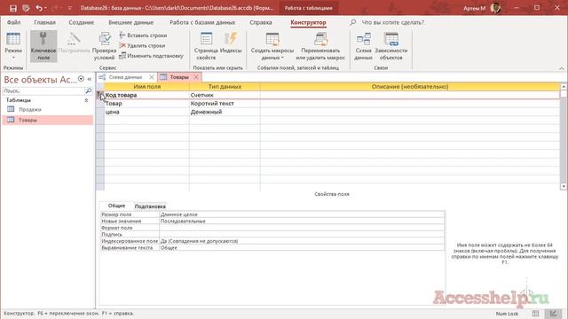568x319 pixels.
Task: Open navigation pane options dropdown arrow
Action: (x=81, y=79)
